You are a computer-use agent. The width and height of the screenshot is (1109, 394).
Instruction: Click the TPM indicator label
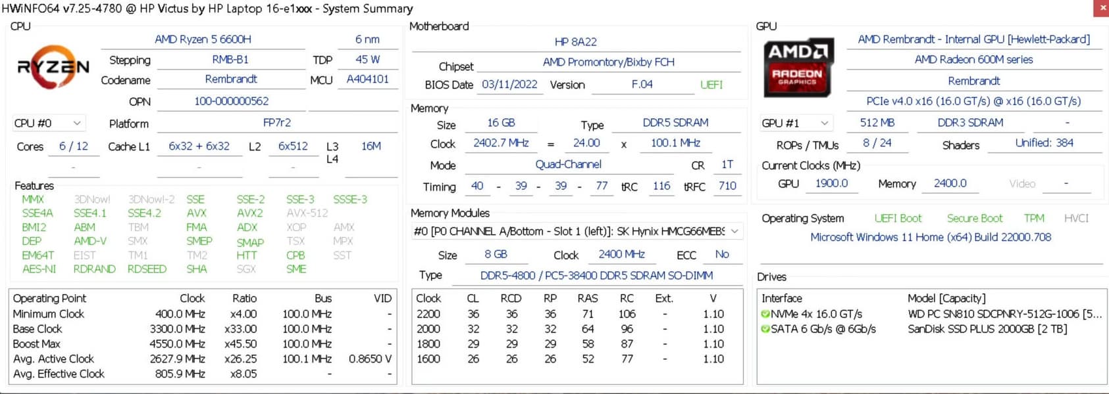click(x=1033, y=219)
